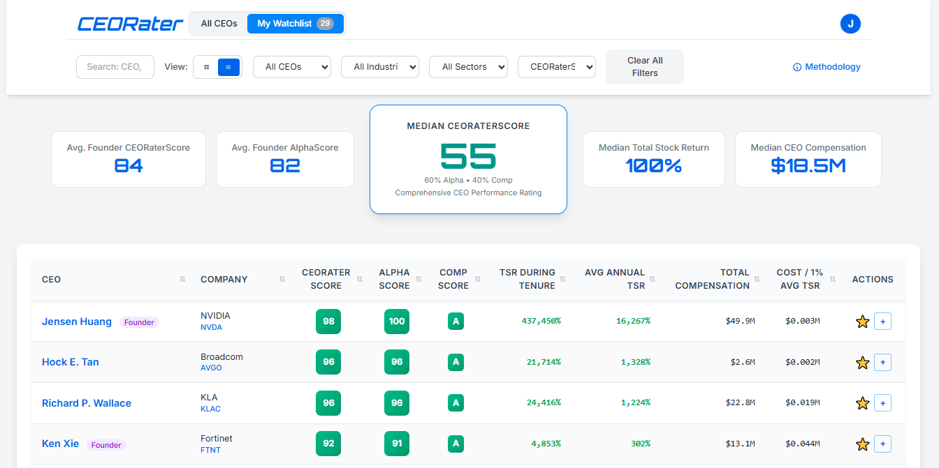This screenshot has width=939, height=468.
Task: Click the $49.9M total compensation value
Action: pyautogui.click(x=741, y=321)
